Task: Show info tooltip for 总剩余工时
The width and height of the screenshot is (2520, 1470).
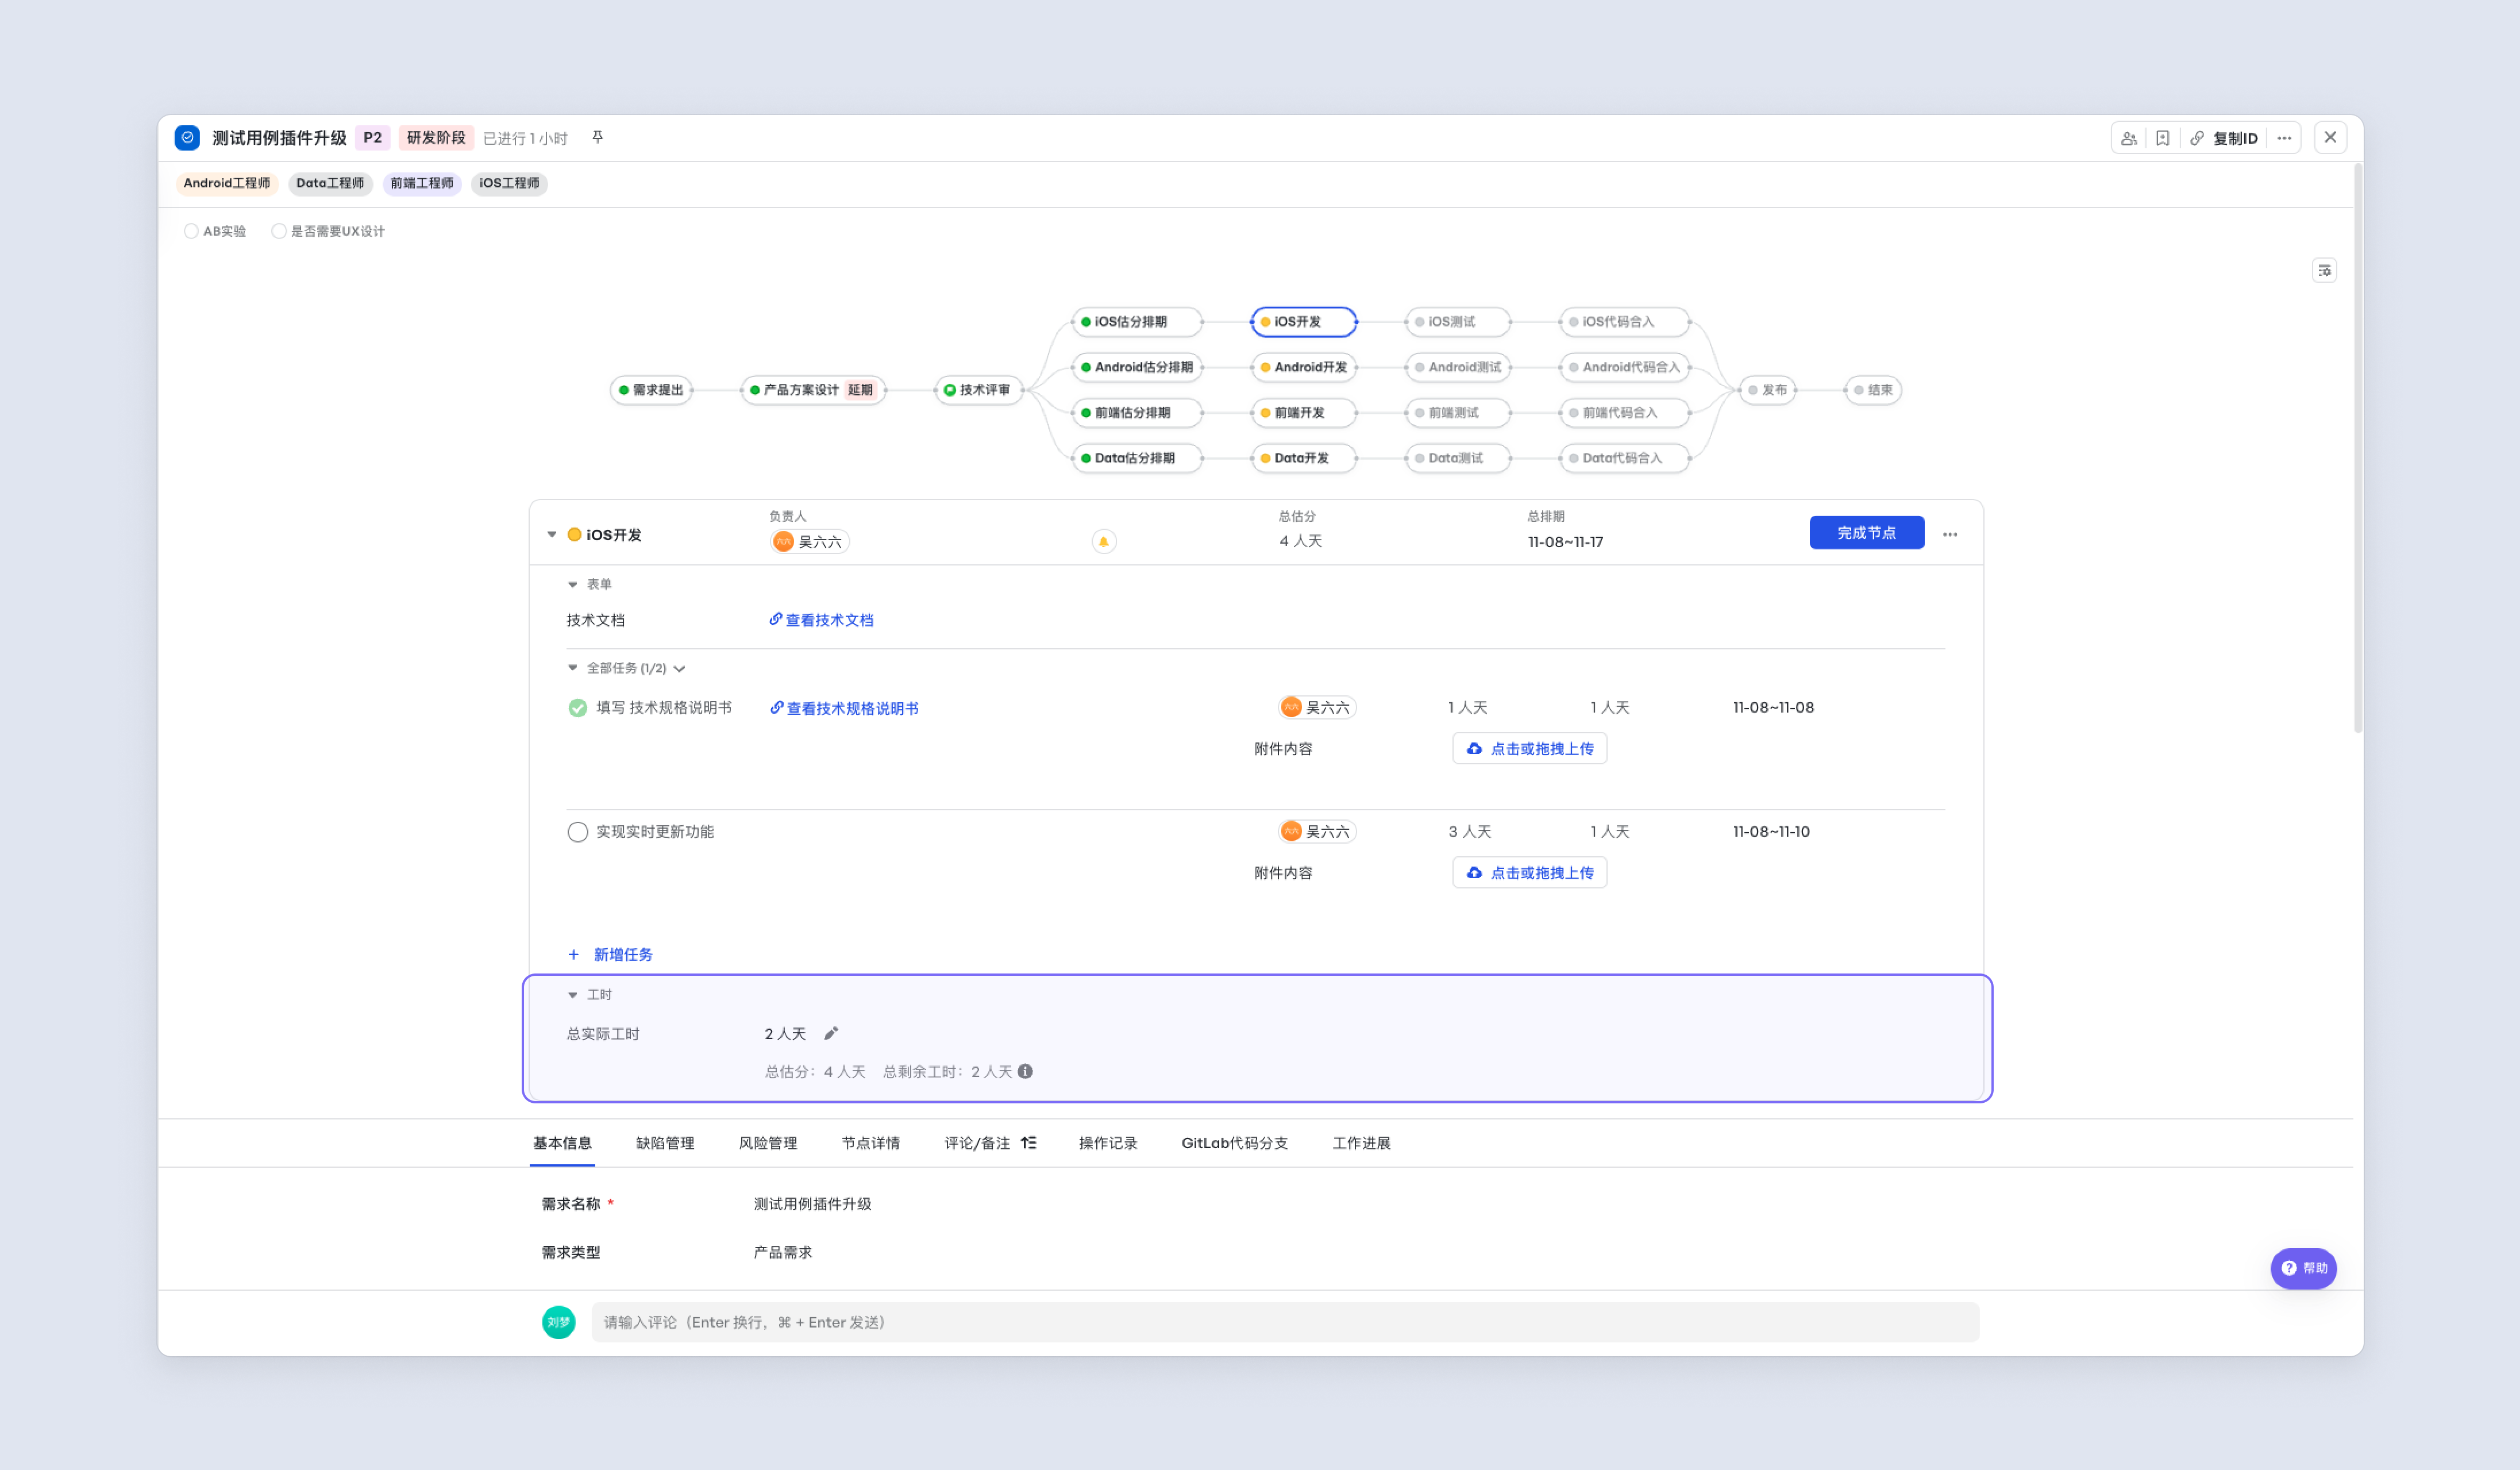Action: coord(1025,1071)
